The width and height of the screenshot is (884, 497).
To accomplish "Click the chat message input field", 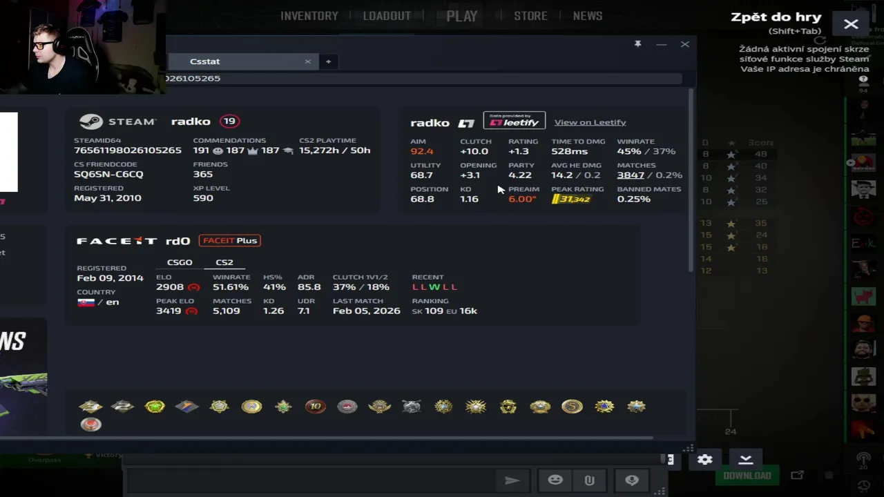I will click(x=311, y=480).
